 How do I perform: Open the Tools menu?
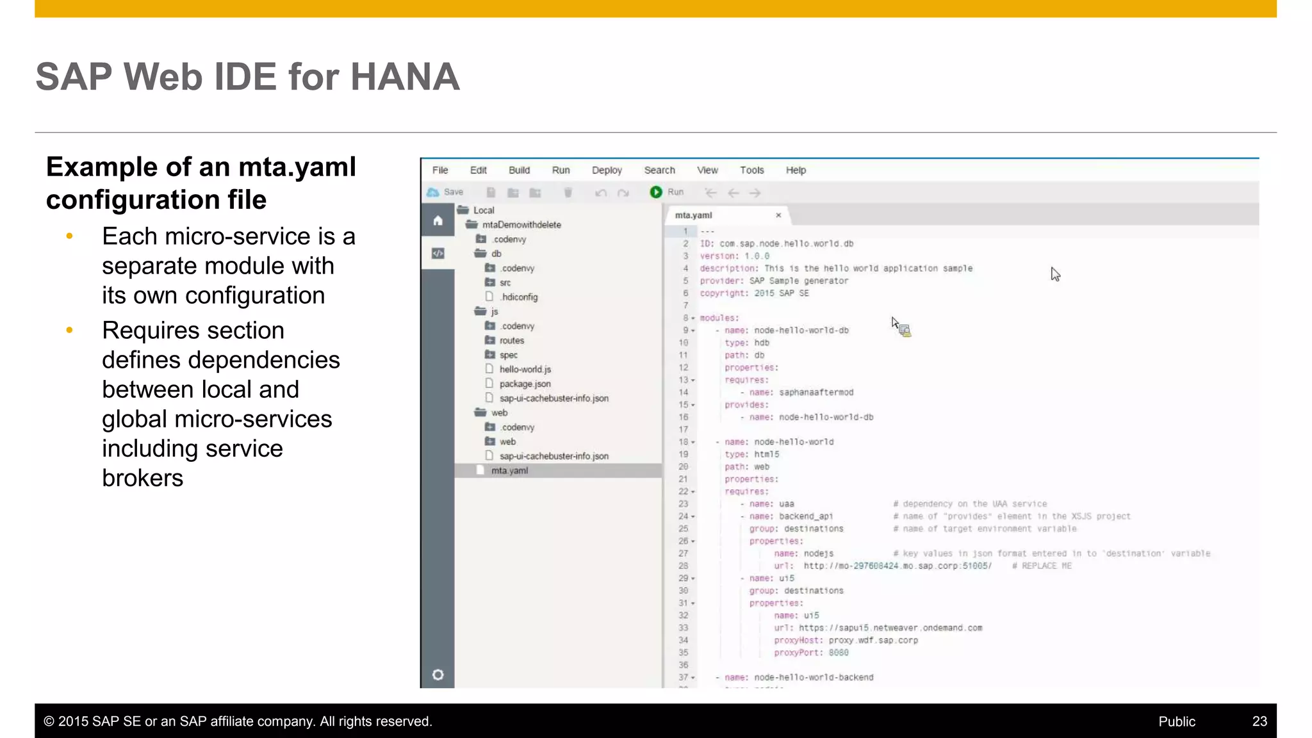coord(752,170)
